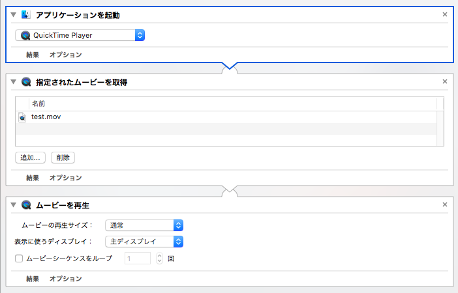This screenshot has width=458, height=293.
Task: Click the test.mov file icon
Action: 22,117
